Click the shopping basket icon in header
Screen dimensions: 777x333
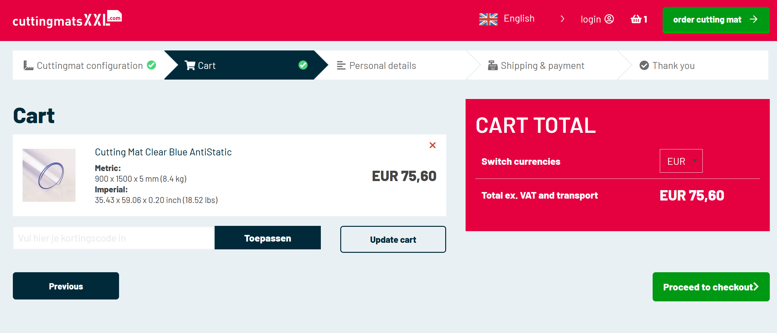pyautogui.click(x=636, y=19)
